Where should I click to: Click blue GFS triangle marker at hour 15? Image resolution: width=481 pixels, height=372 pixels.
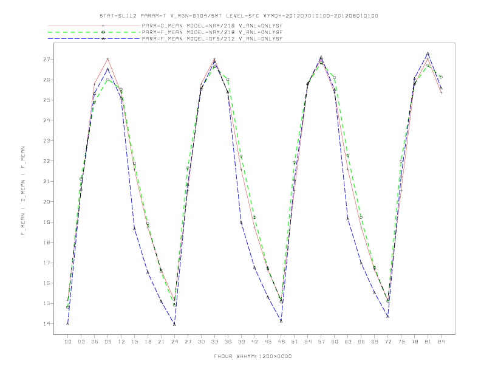coord(134,229)
